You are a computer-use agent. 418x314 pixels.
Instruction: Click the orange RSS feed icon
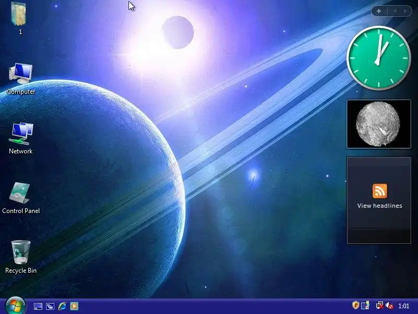click(x=380, y=191)
